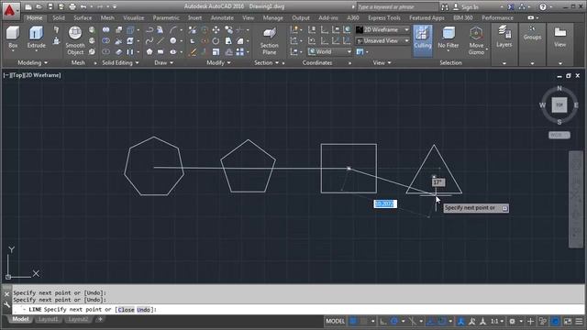This screenshot has width=587, height=330.
Task: Open the Section Plane tool
Action: click(x=269, y=40)
